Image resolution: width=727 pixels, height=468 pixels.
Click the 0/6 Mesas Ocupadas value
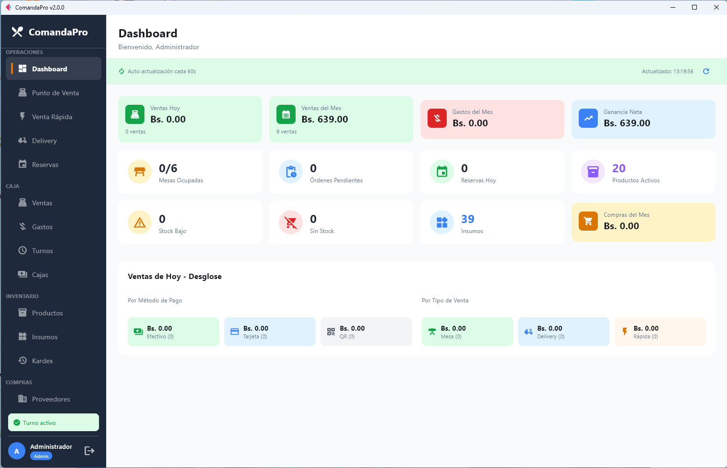pos(168,168)
